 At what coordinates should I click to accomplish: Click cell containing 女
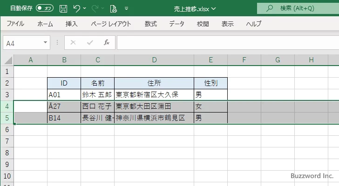(x=211, y=106)
